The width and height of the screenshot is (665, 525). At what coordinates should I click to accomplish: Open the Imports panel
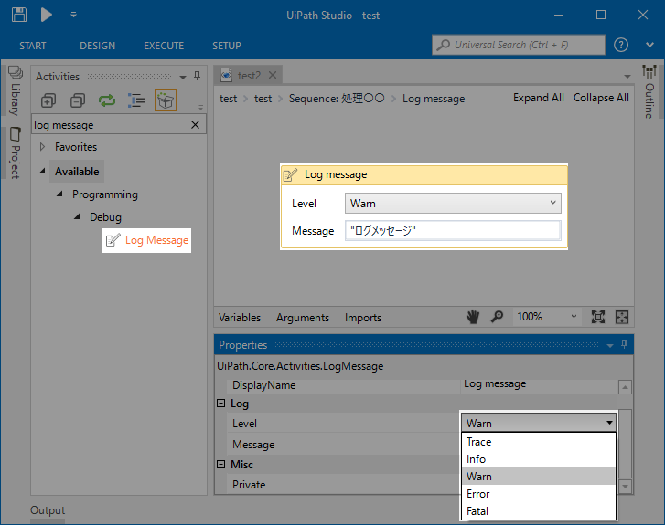(x=363, y=318)
